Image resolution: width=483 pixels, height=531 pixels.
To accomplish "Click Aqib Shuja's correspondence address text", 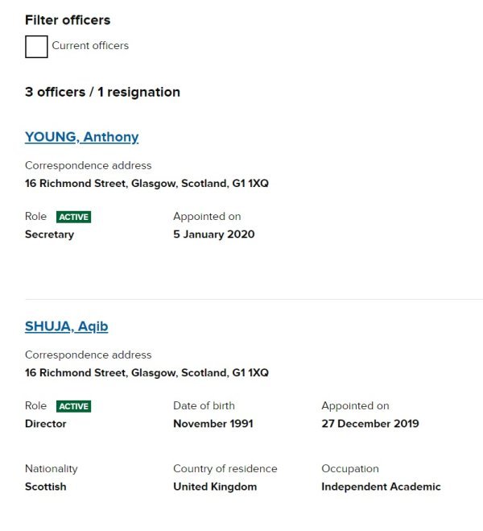I will point(147,373).
